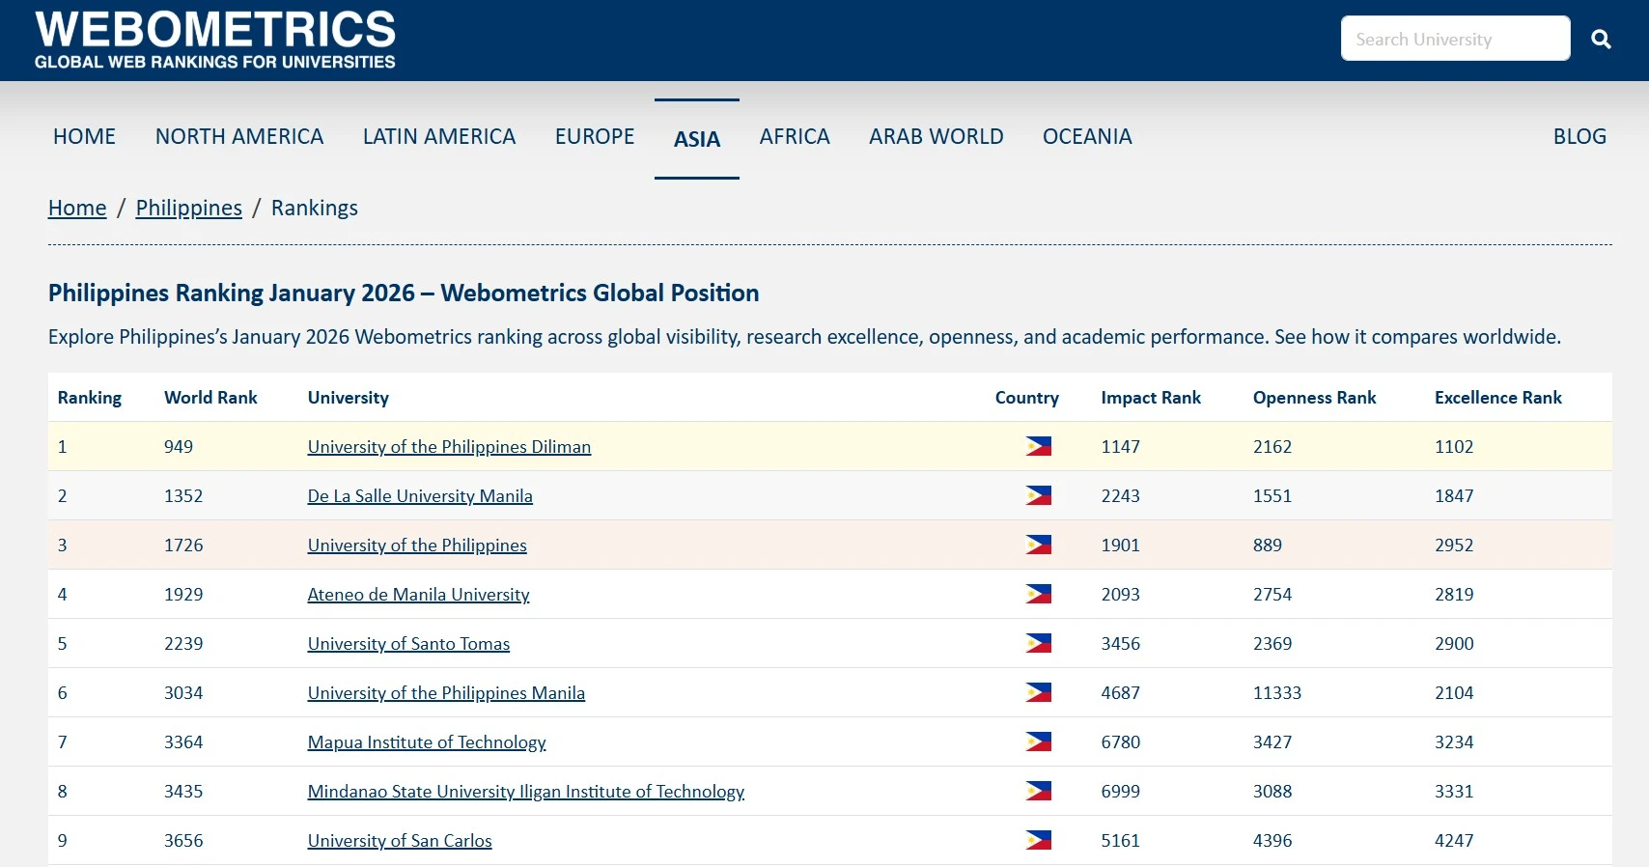
Task: Open Ateneo de Manila University link
Action: click(x=418, y=594)
